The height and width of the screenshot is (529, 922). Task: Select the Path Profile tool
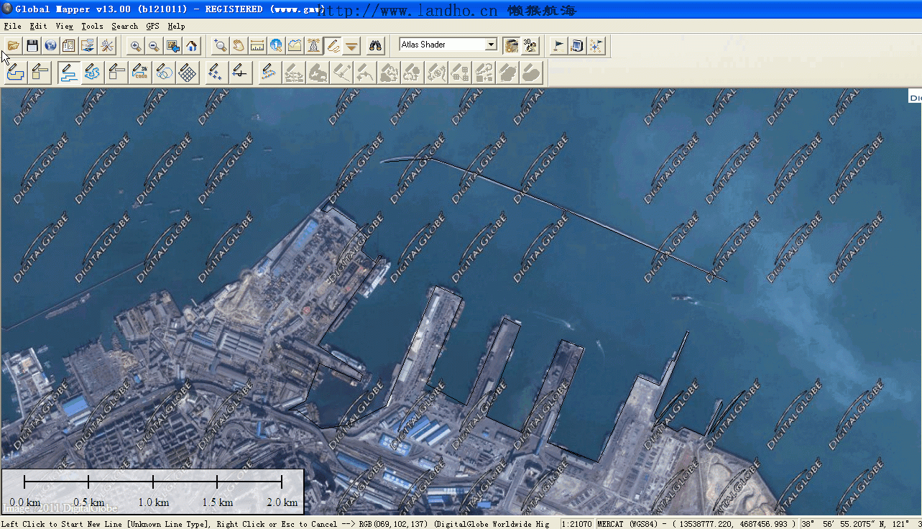tap(295, 46)
